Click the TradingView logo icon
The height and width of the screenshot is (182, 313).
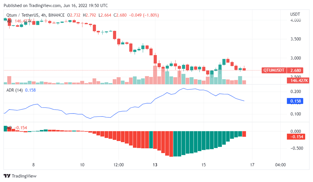pos(7,176)
